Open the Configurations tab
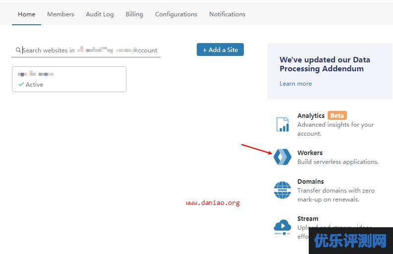 176,14
